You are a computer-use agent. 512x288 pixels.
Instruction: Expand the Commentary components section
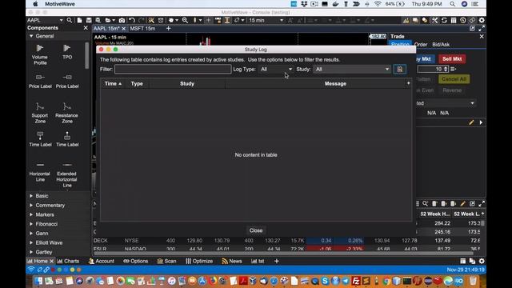[x=31, y=206]
